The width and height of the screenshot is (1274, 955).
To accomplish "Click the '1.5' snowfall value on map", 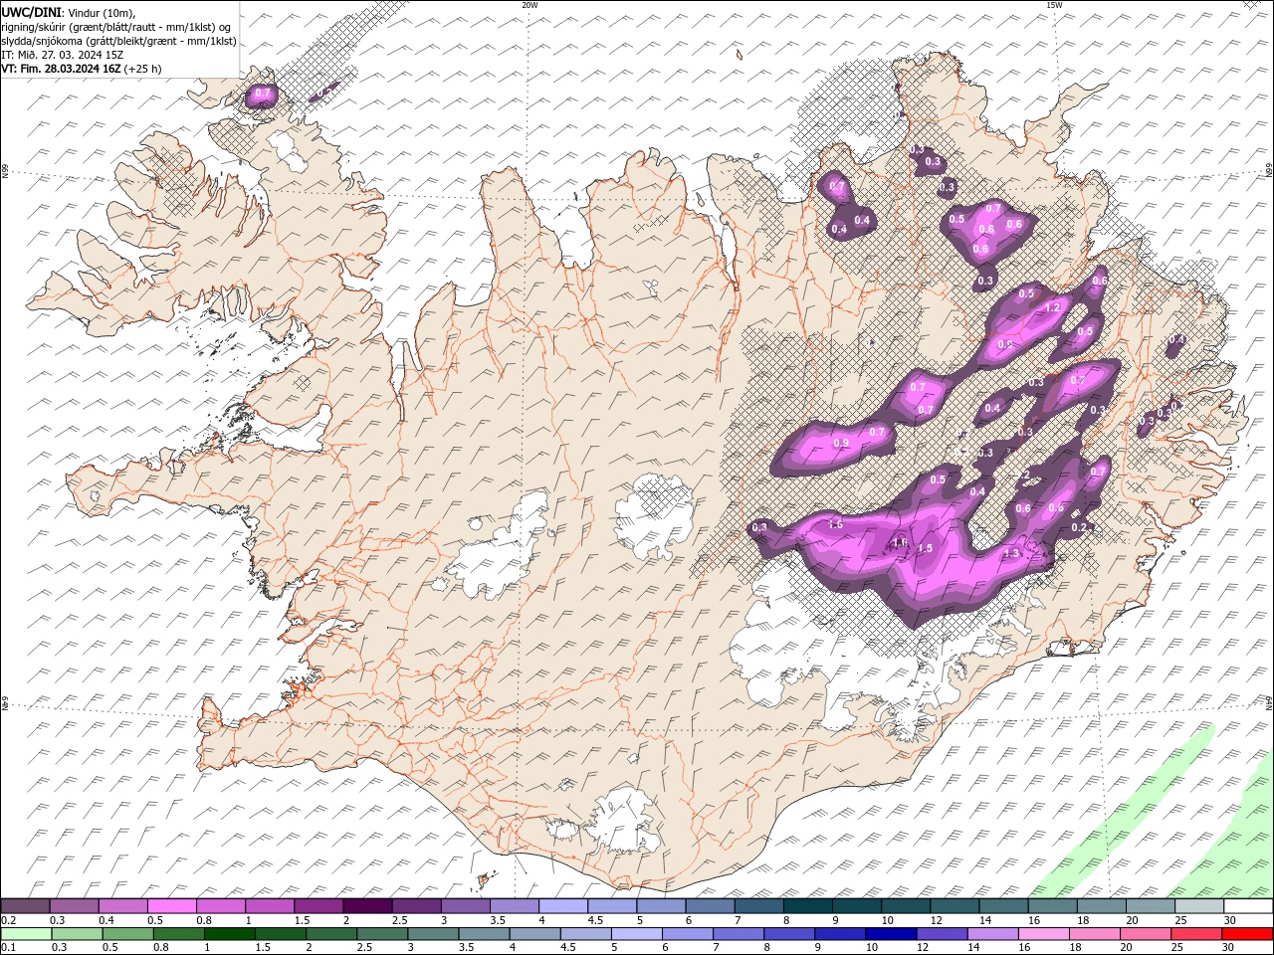I will click(925, 549).
